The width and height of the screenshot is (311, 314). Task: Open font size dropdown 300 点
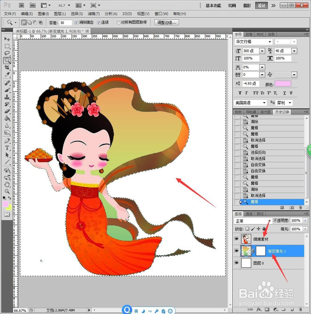pyautogui.click(x=262, y=51)
